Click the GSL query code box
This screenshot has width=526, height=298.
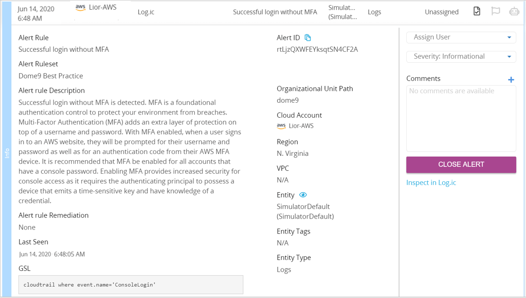[131, 284]
